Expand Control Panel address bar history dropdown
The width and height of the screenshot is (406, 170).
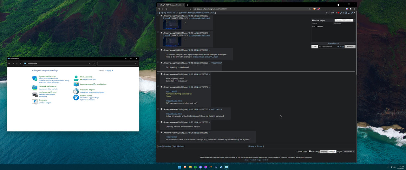89,63
